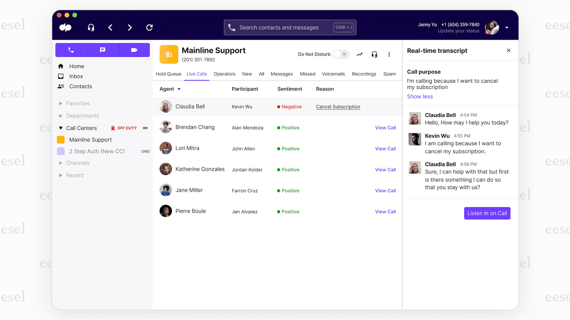Click the reorder handle beside Off Duty

point(145,128)
